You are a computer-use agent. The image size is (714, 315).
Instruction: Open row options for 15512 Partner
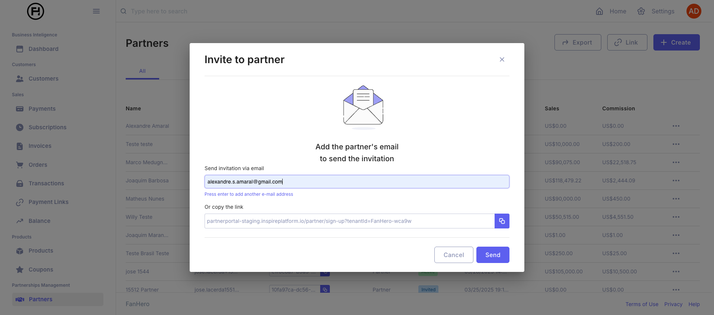(676, 290)
